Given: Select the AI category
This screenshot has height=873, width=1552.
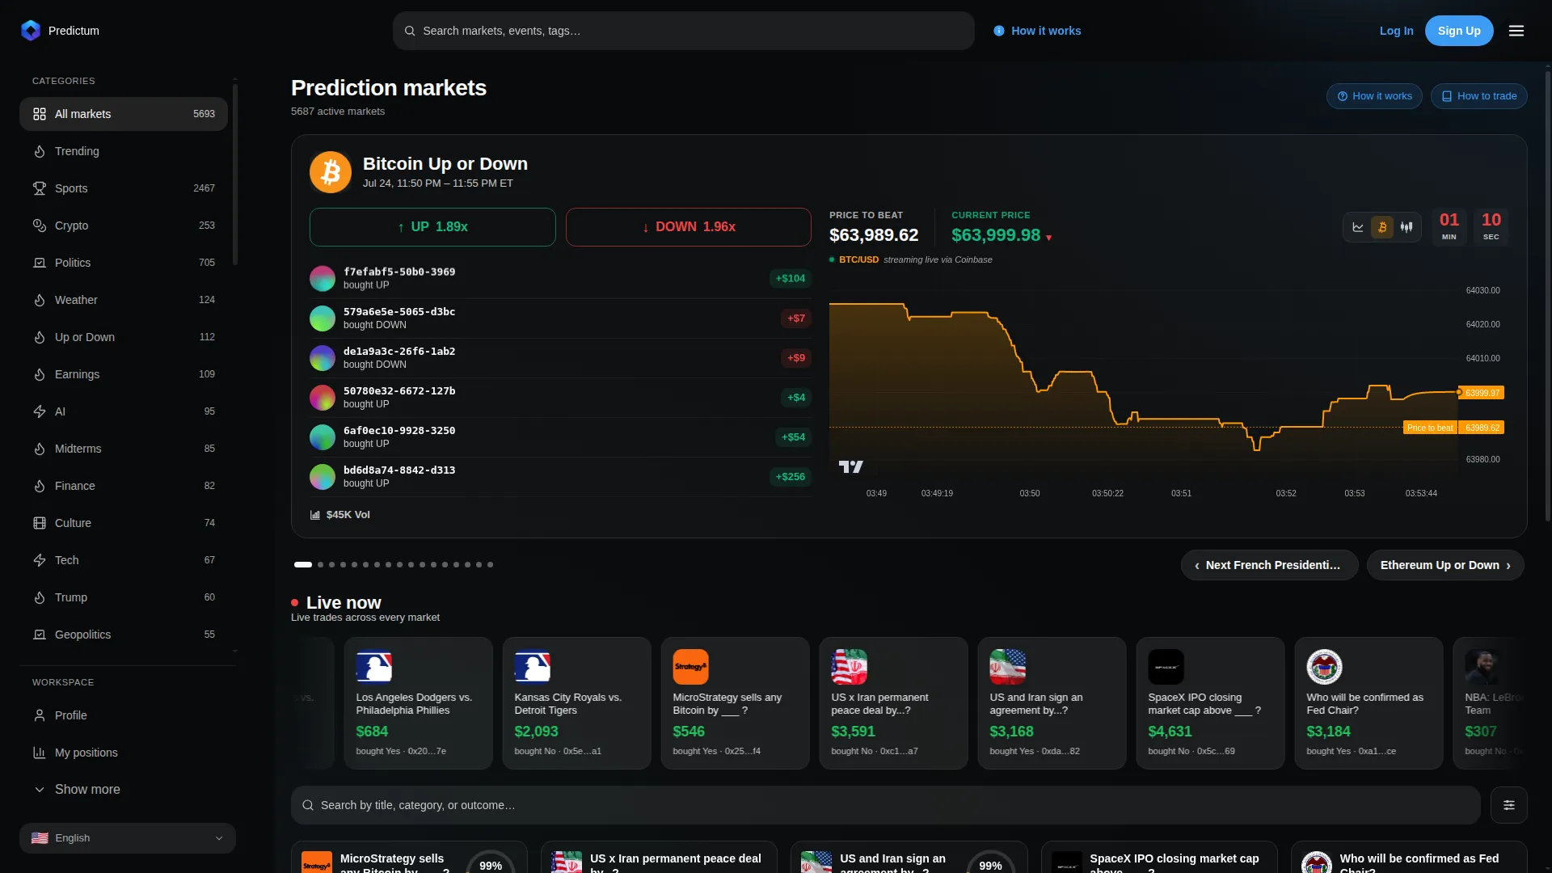Looking at the screenshot, I should [124, 411].
